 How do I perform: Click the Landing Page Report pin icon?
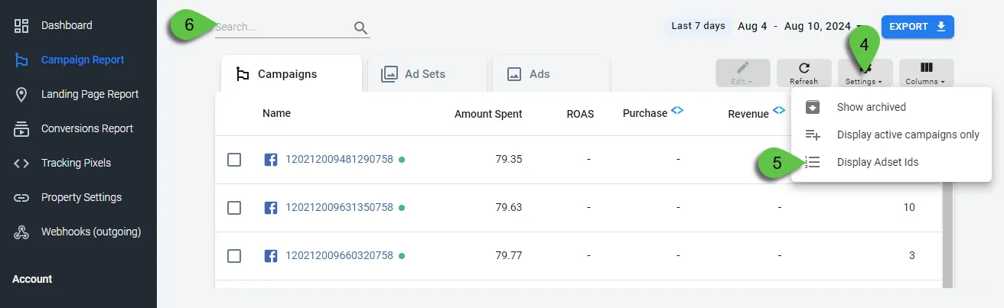[21, 95]
